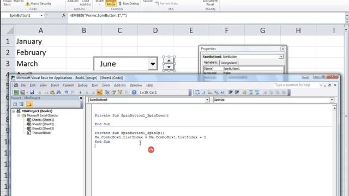Select Sheet1 (Sheet1) in project tree
This screenshot has height=196, width=349.
43,120
